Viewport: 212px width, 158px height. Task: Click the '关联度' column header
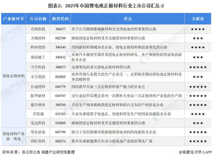click(x=198, y=19)
